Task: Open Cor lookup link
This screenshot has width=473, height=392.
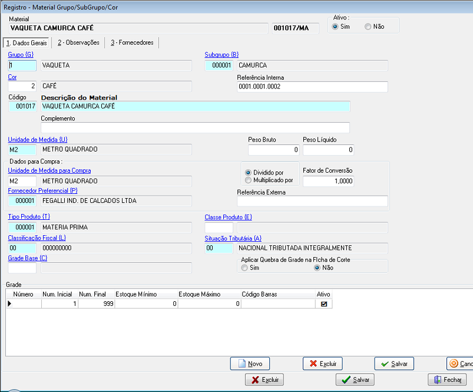Action: [x=12, y=77]
